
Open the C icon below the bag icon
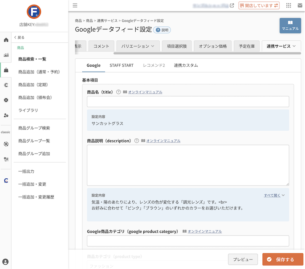tap(6, 85)
